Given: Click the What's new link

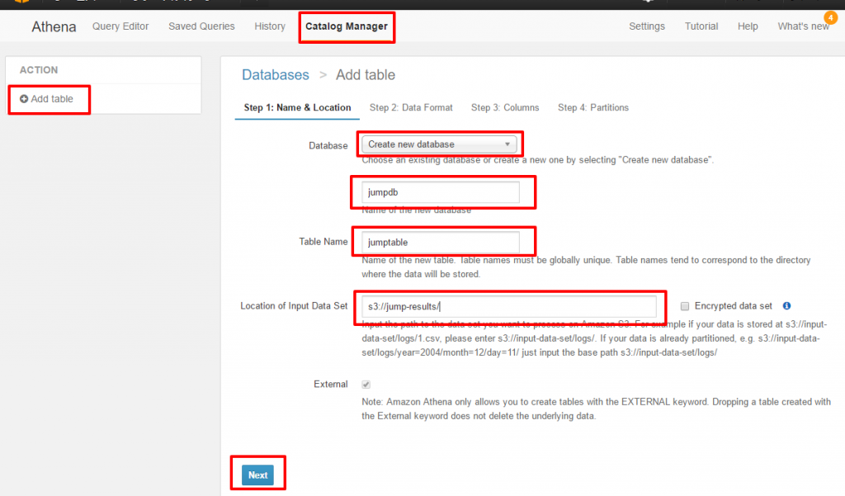Looking at the screenshot, I should tap(803, 26).
